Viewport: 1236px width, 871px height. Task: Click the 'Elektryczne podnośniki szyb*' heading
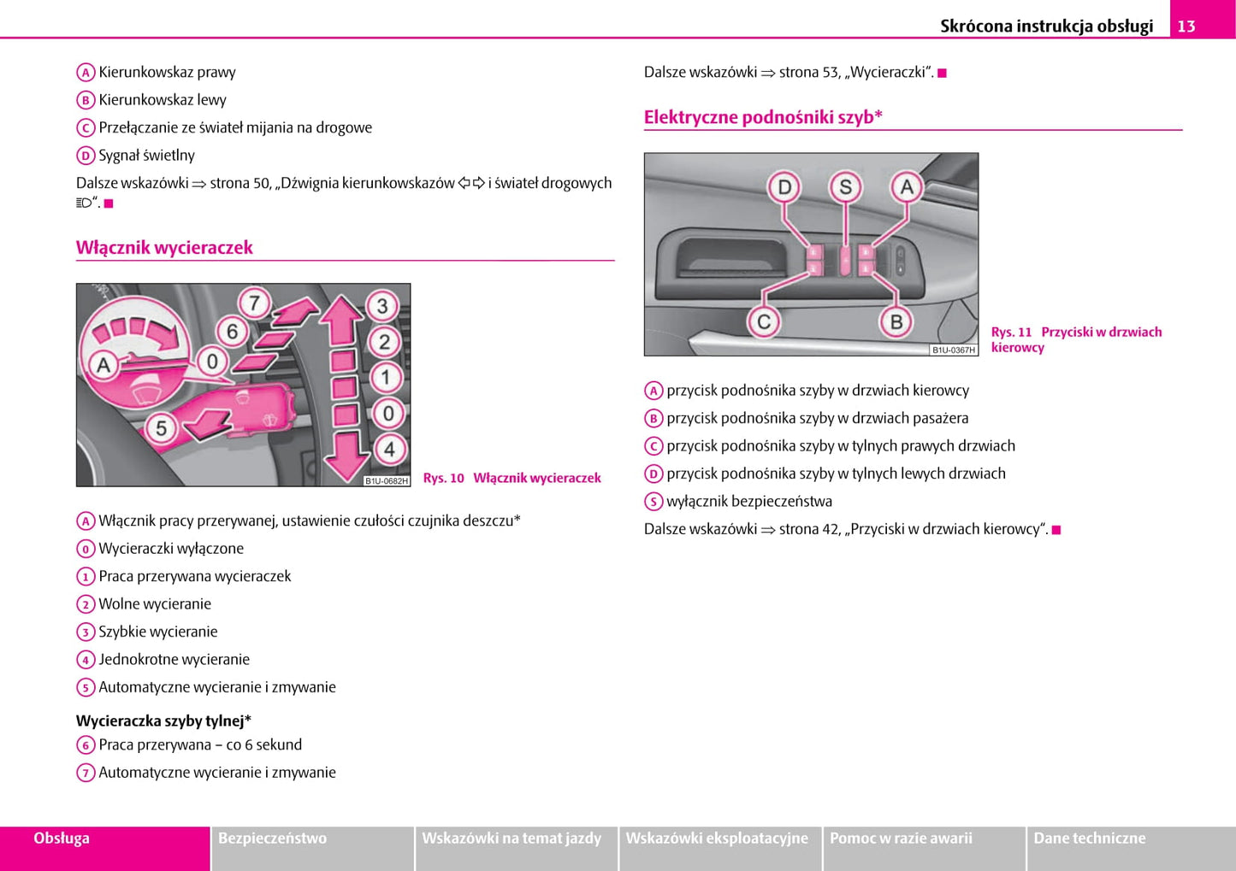point(763,117)
